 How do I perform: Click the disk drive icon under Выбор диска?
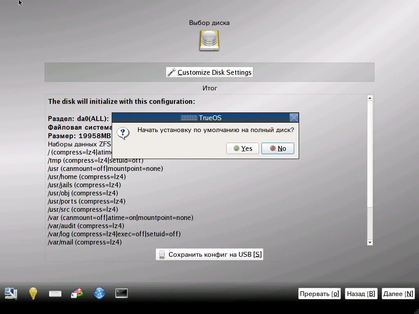[209, 40]
